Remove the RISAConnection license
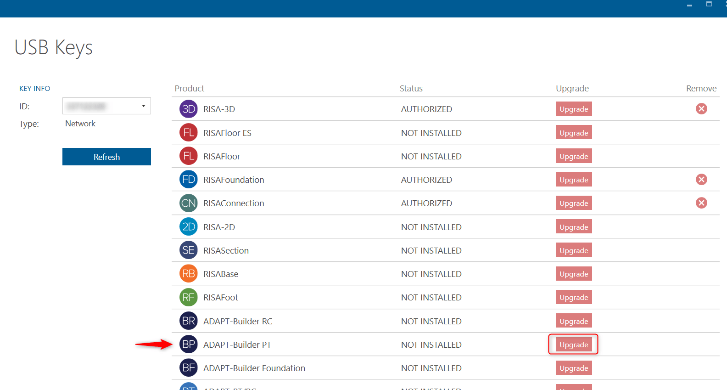The image size is (727, 390). pyautogui.click(x=701, y=203)
